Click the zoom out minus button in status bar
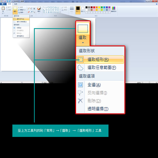The image size is (158, 158). pos(142,82)
